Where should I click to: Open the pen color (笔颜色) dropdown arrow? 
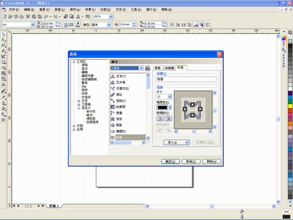(170, 107)
